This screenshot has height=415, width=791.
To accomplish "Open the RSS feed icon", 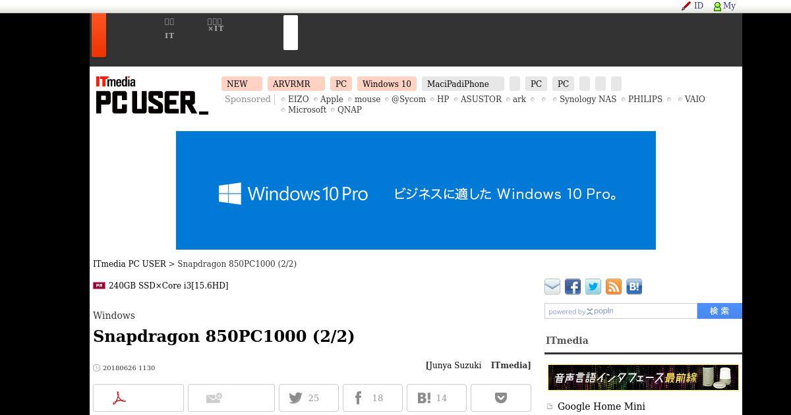I will coord(614,287).
